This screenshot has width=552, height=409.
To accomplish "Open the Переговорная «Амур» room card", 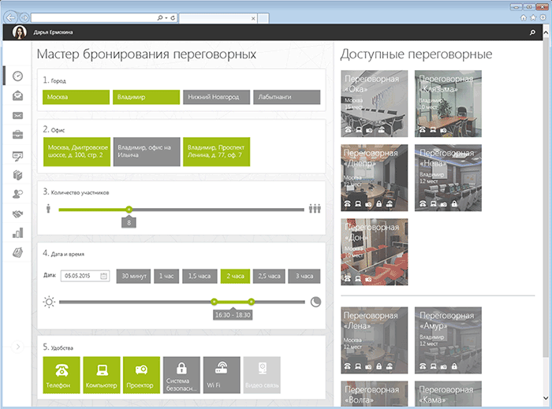I will [x=448, y=340].
